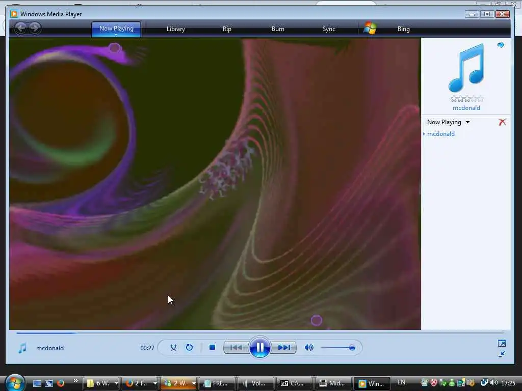Expand the 6 W. taskbar group arrow
Screen dimensions: 522x391
[x=116, y=383]
